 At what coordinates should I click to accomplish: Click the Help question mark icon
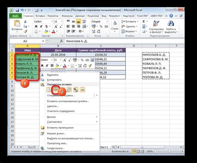coord(171,16)
